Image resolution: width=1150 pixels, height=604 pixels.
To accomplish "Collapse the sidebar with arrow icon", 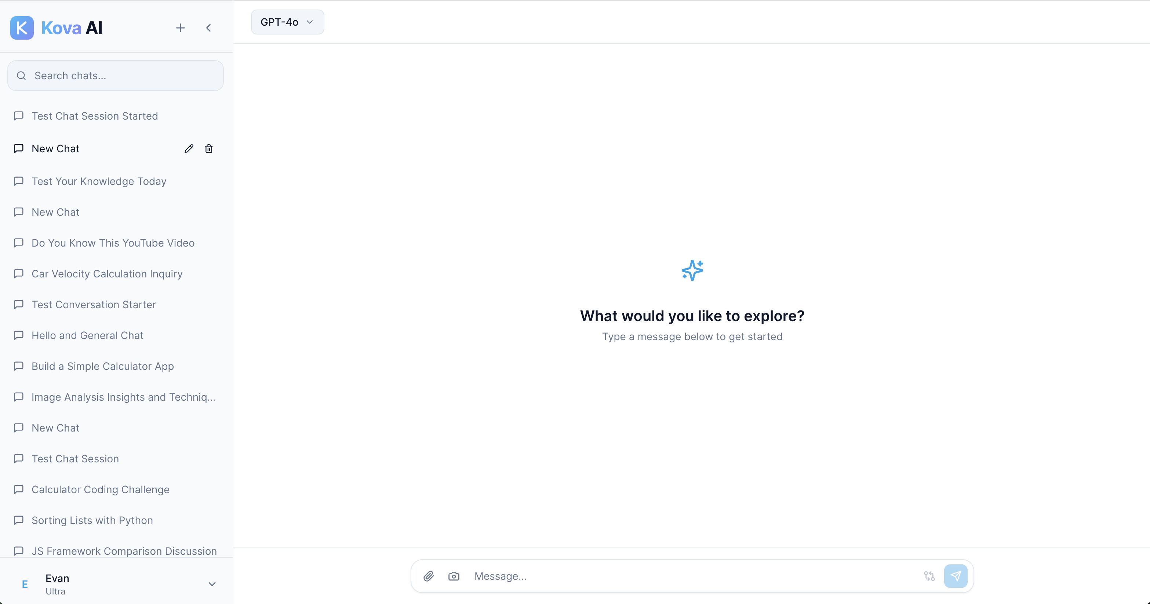I will pyautogui.click(x=208, y=28).
